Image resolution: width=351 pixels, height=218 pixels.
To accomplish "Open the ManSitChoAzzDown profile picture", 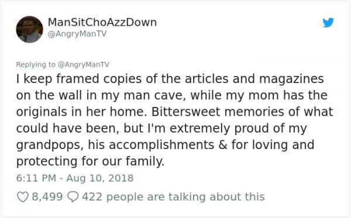I will 29,29.
